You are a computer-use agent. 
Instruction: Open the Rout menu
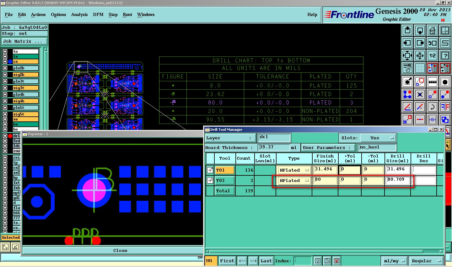click(127, 15)
